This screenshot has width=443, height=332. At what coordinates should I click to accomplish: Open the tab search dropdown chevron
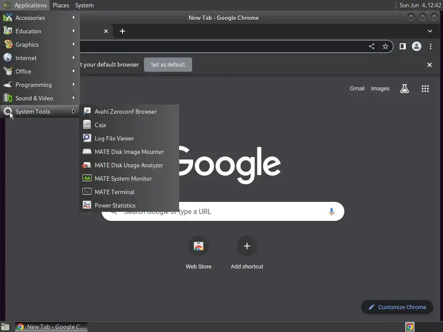(x=430, y=31)
